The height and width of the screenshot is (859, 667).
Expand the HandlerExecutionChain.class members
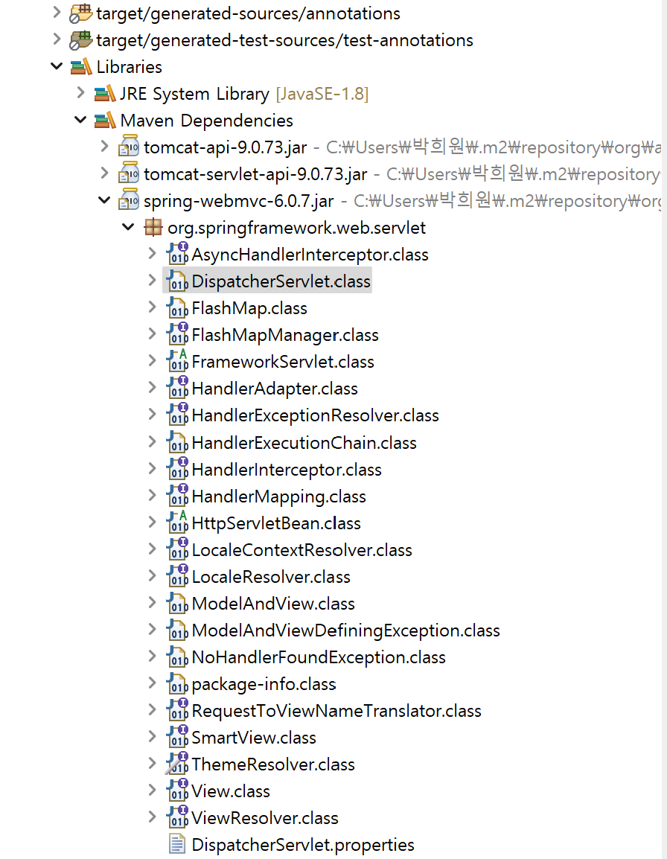tap(153, 441)
